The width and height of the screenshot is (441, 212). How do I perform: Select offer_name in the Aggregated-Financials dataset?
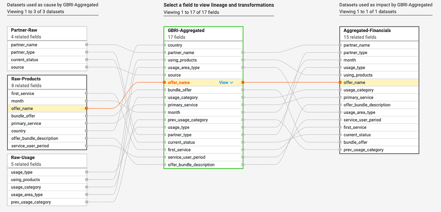[367, 82]
